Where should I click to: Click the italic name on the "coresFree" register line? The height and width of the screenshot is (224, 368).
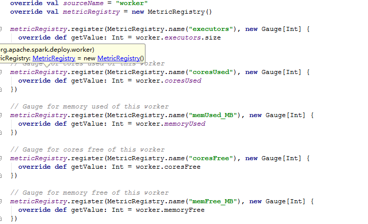(x=176, y=158)
